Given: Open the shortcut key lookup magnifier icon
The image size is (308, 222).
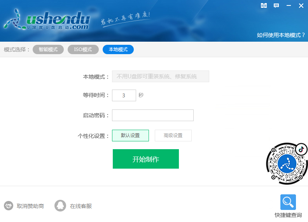Looking at the screenshot, I should coord(288,202).
